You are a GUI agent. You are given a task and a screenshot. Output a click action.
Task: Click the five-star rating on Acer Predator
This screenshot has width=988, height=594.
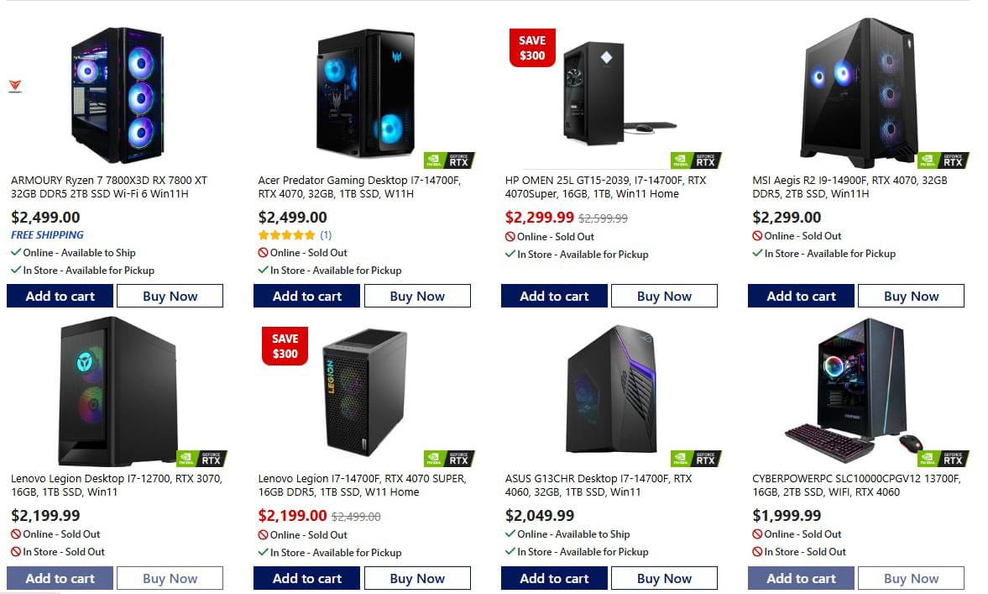(287, 235)
